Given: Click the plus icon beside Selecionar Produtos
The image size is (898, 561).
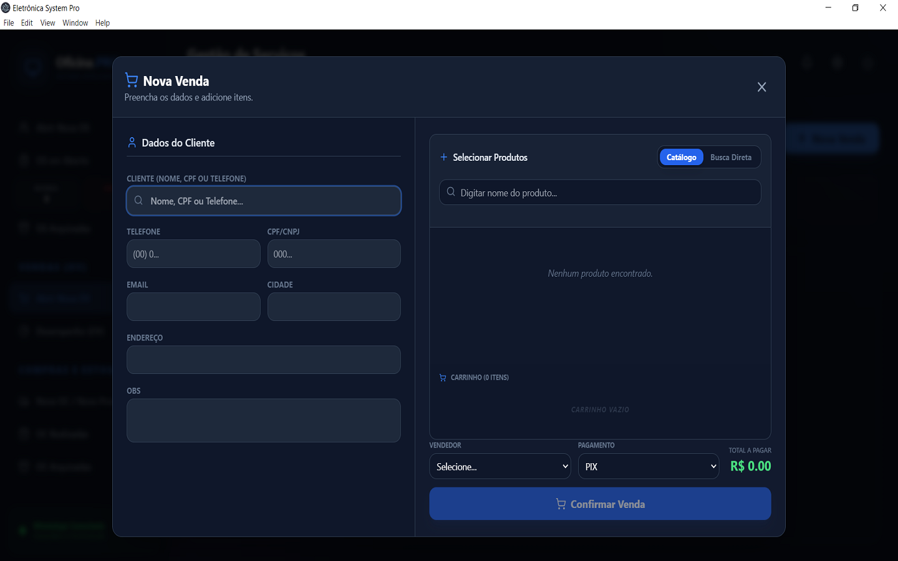Looking at the screenshot, I should pos(444,157).
